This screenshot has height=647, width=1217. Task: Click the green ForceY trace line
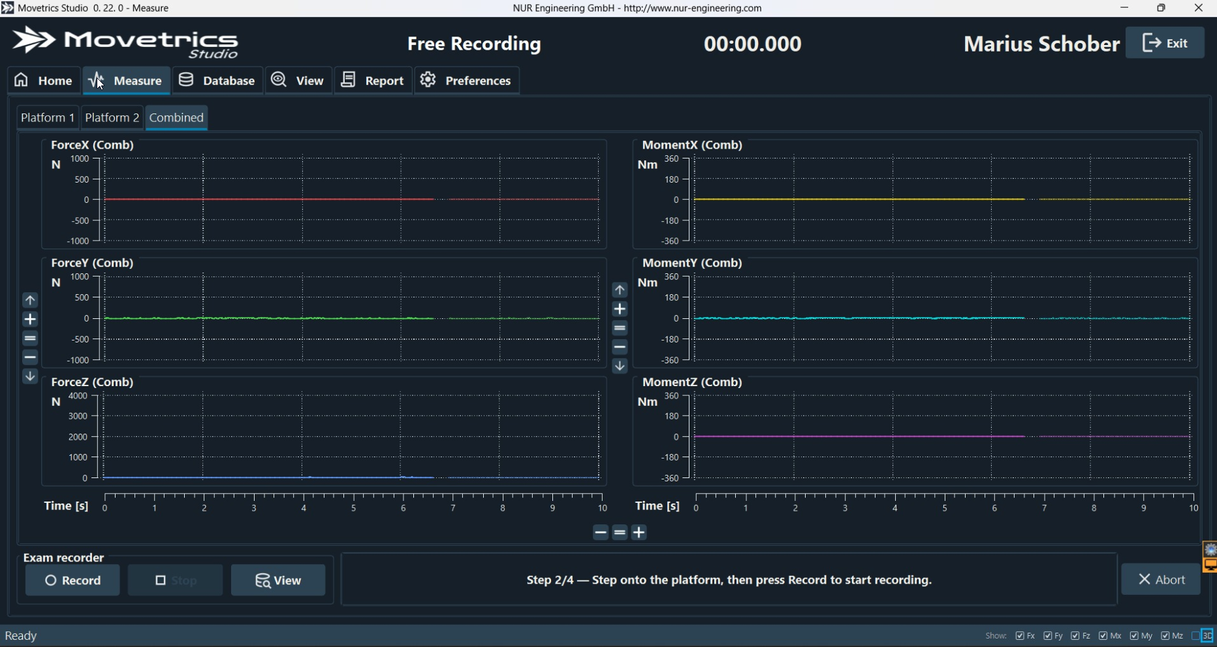tap(269, 318)
